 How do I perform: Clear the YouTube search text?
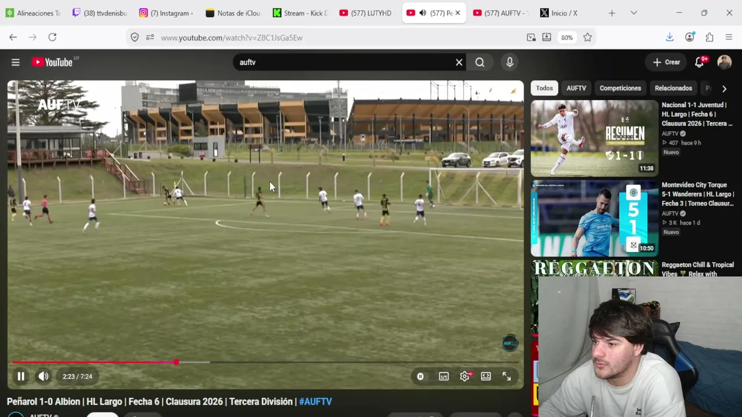(x=459, y=62)
